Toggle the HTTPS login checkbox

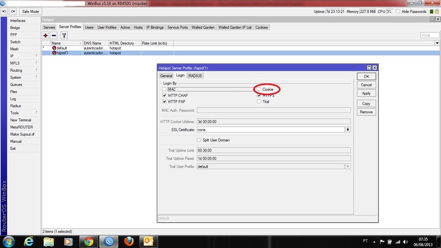click(x=259, y=95)
